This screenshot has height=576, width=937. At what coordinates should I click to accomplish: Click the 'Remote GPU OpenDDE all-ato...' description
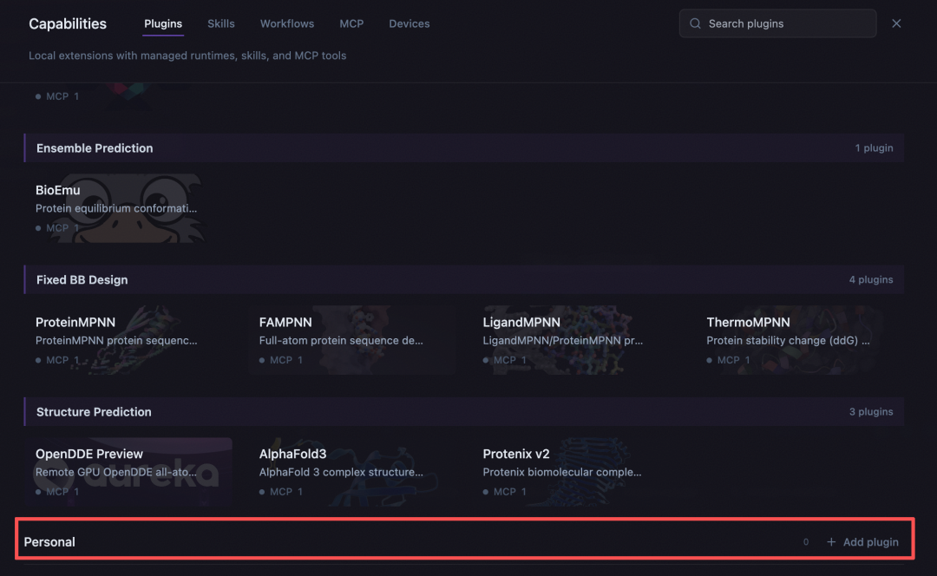pyautogui.click(x=116, y=472)
